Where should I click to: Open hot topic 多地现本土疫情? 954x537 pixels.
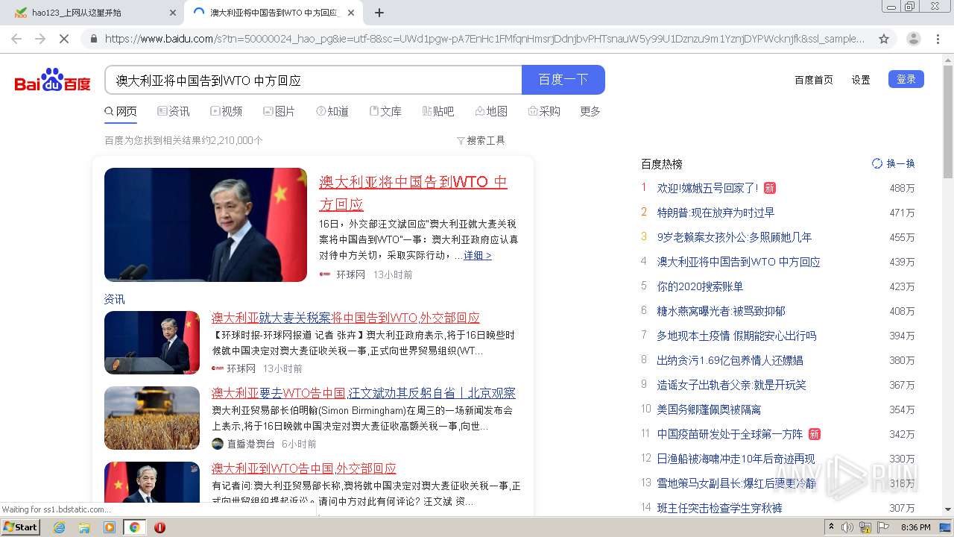coord(736,336)
